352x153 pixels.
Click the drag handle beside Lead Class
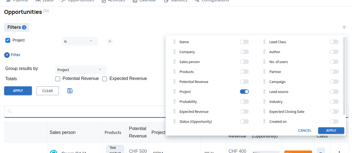(x=264, y=42)
